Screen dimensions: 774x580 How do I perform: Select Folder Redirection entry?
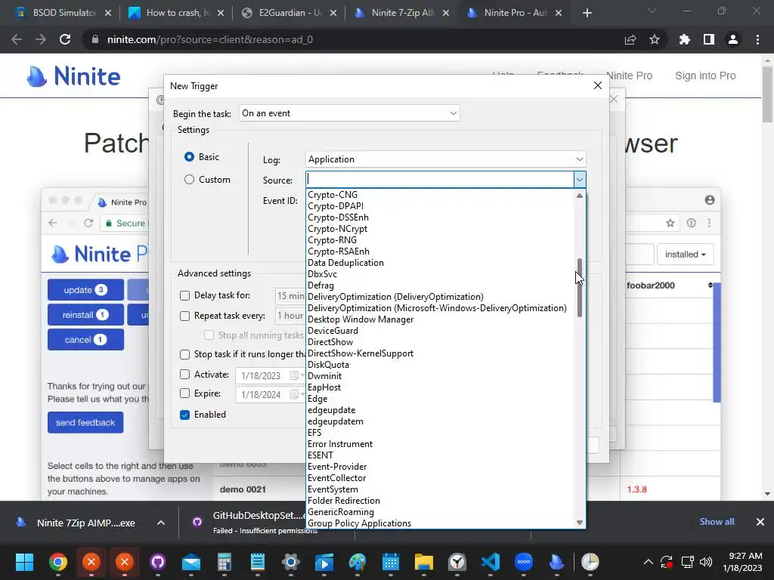point(344,501)
